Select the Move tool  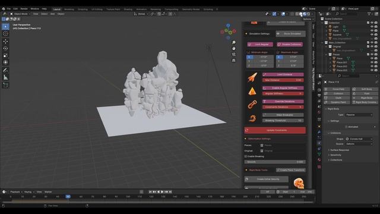pyautogui.click(x=5, y=41)
